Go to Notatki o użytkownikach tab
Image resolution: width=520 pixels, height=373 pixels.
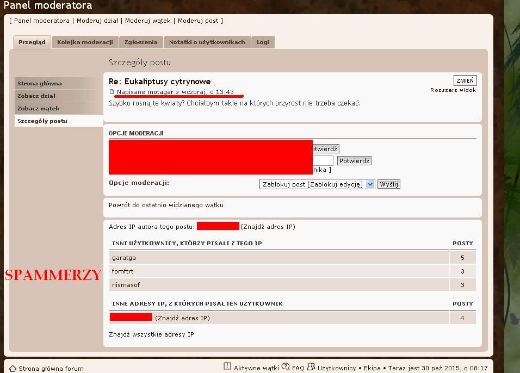207,42
